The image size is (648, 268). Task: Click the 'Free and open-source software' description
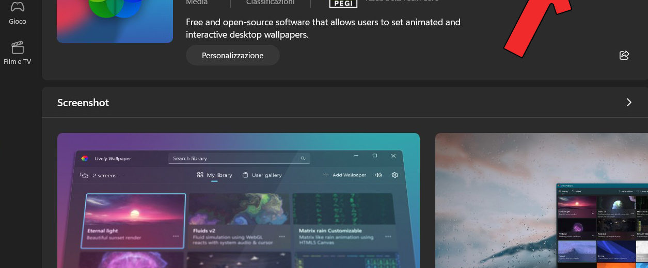point(323,28)
